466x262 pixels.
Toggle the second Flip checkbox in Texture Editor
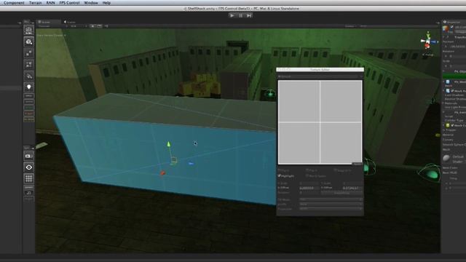point(307,170)
